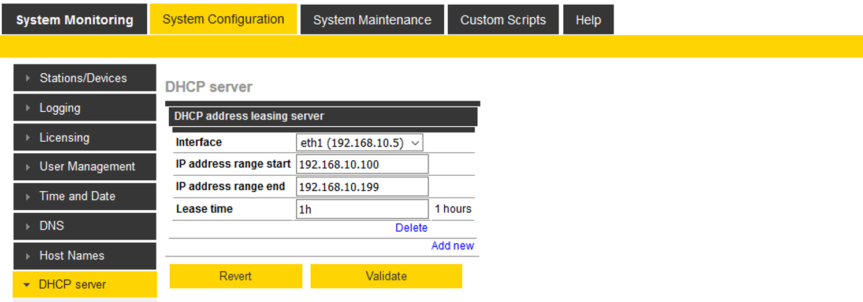Open the System Monitoring tab

[75, 20]
